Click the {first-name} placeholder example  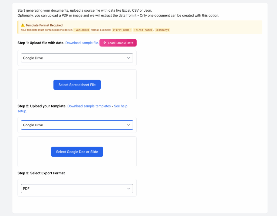143,30
